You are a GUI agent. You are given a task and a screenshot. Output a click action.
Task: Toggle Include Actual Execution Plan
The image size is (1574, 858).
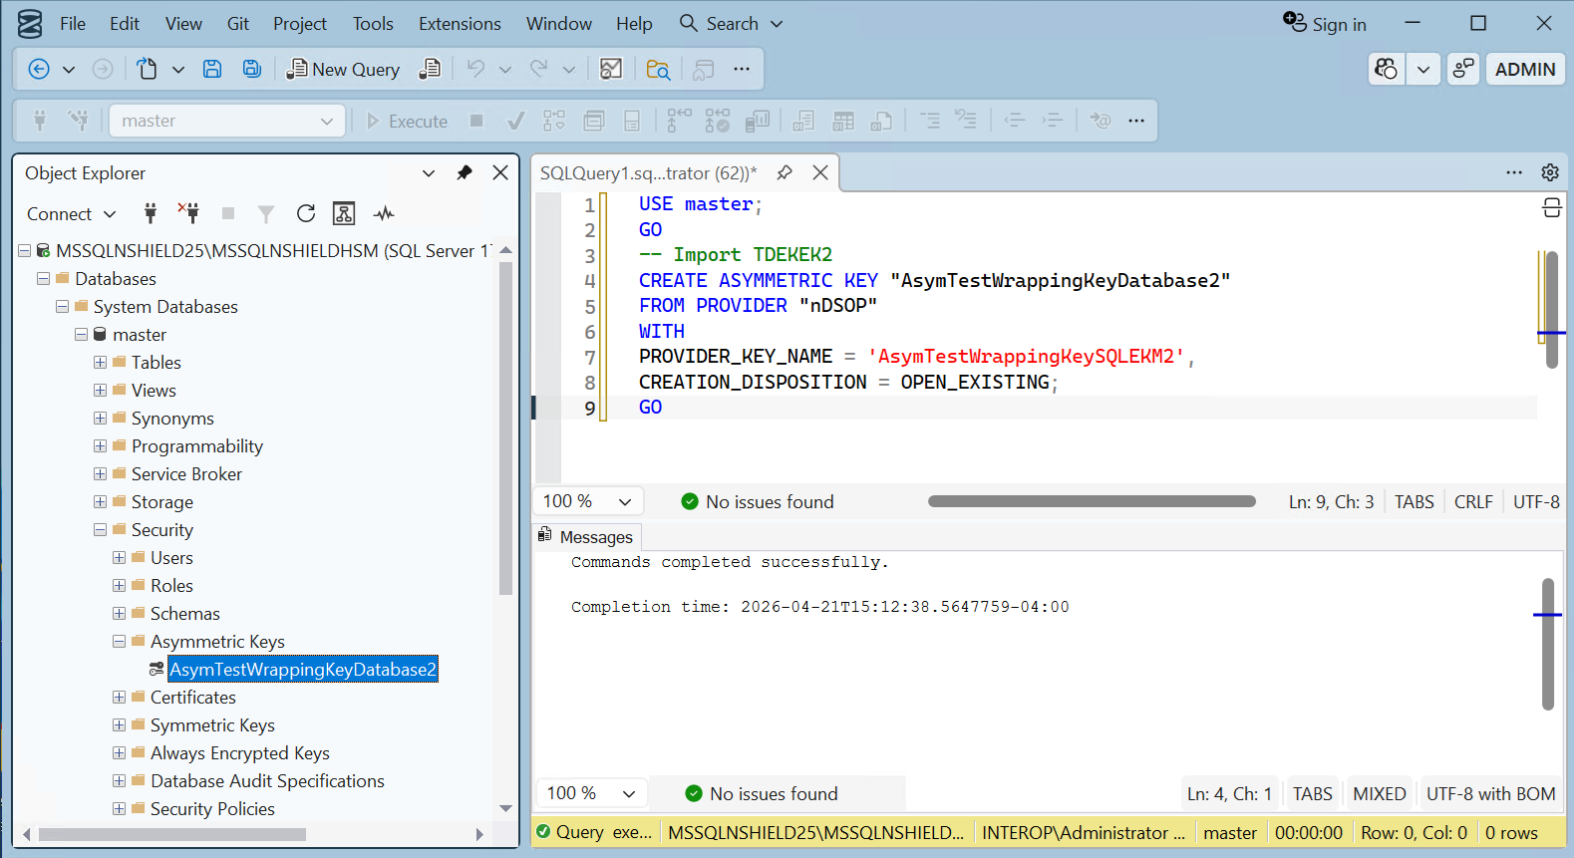pyautogui.click(x=679, y=121)
